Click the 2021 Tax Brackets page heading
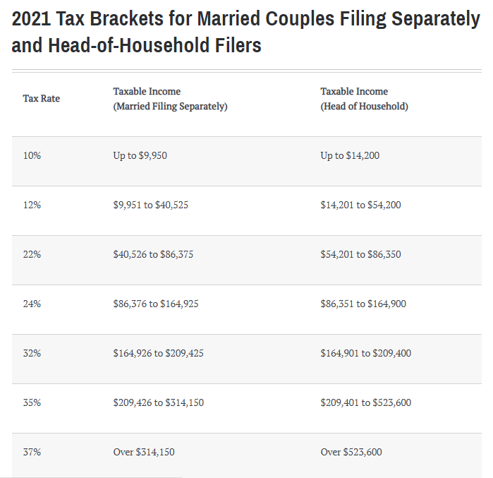Screen dimensions: 493x478 (245, 32)
